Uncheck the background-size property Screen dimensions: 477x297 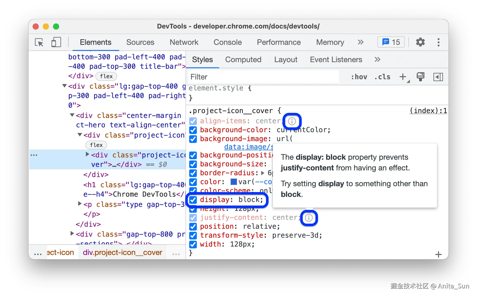tap(193, 164)
